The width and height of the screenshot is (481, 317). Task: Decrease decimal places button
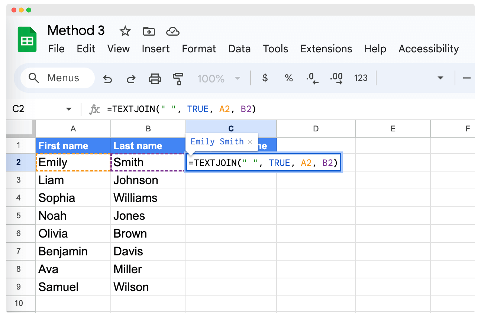pos(312,78)
